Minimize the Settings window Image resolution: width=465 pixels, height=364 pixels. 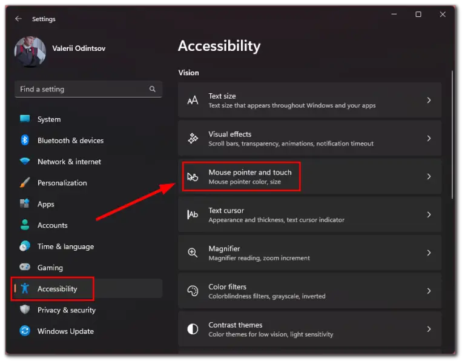(x=394, y=15)
